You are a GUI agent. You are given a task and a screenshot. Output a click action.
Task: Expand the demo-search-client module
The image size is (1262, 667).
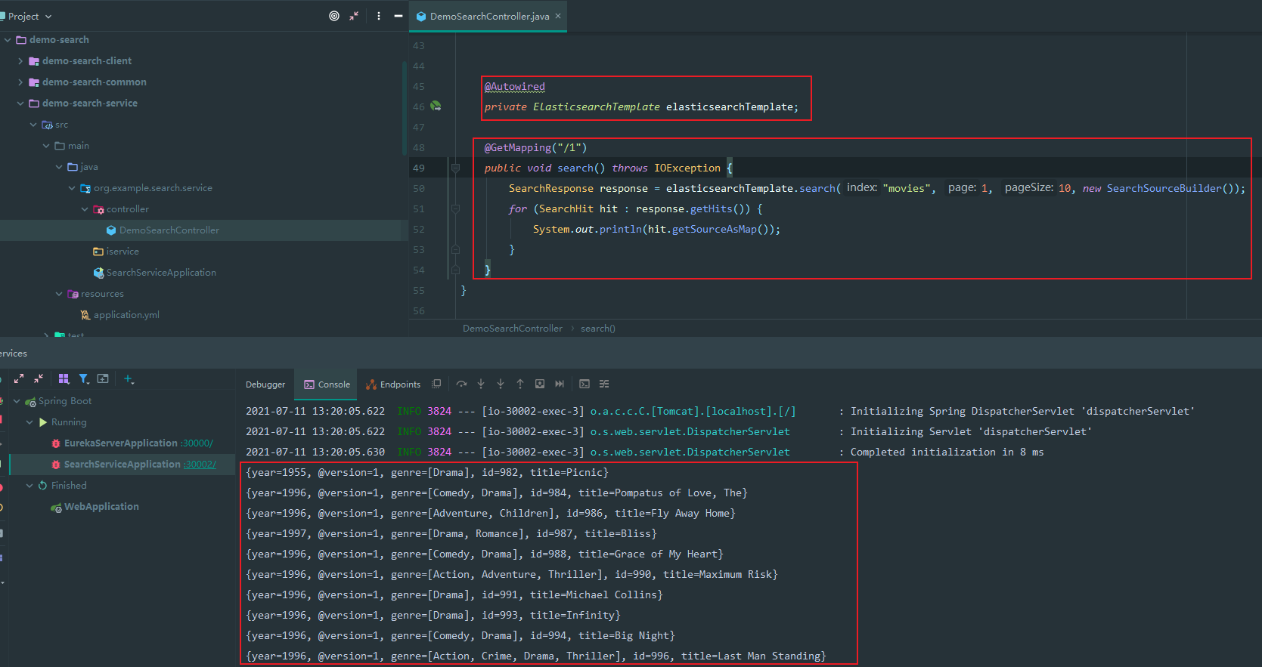pyautogui.click(x=20, y=61)
